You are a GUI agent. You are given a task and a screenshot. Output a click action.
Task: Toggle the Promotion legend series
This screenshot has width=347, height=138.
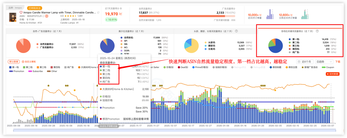coord(17,71)
